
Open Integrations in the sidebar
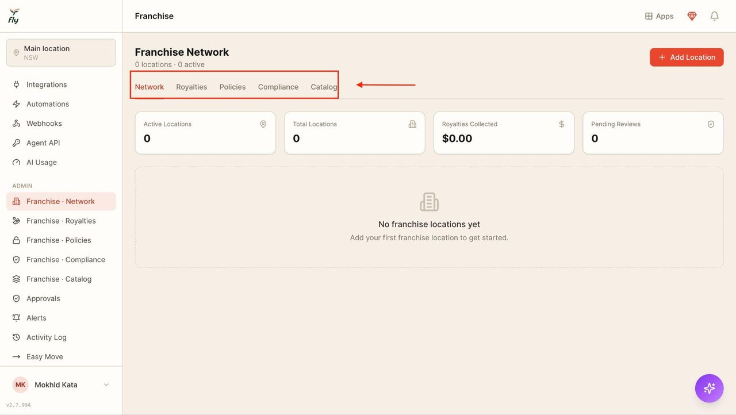[61, 84]
